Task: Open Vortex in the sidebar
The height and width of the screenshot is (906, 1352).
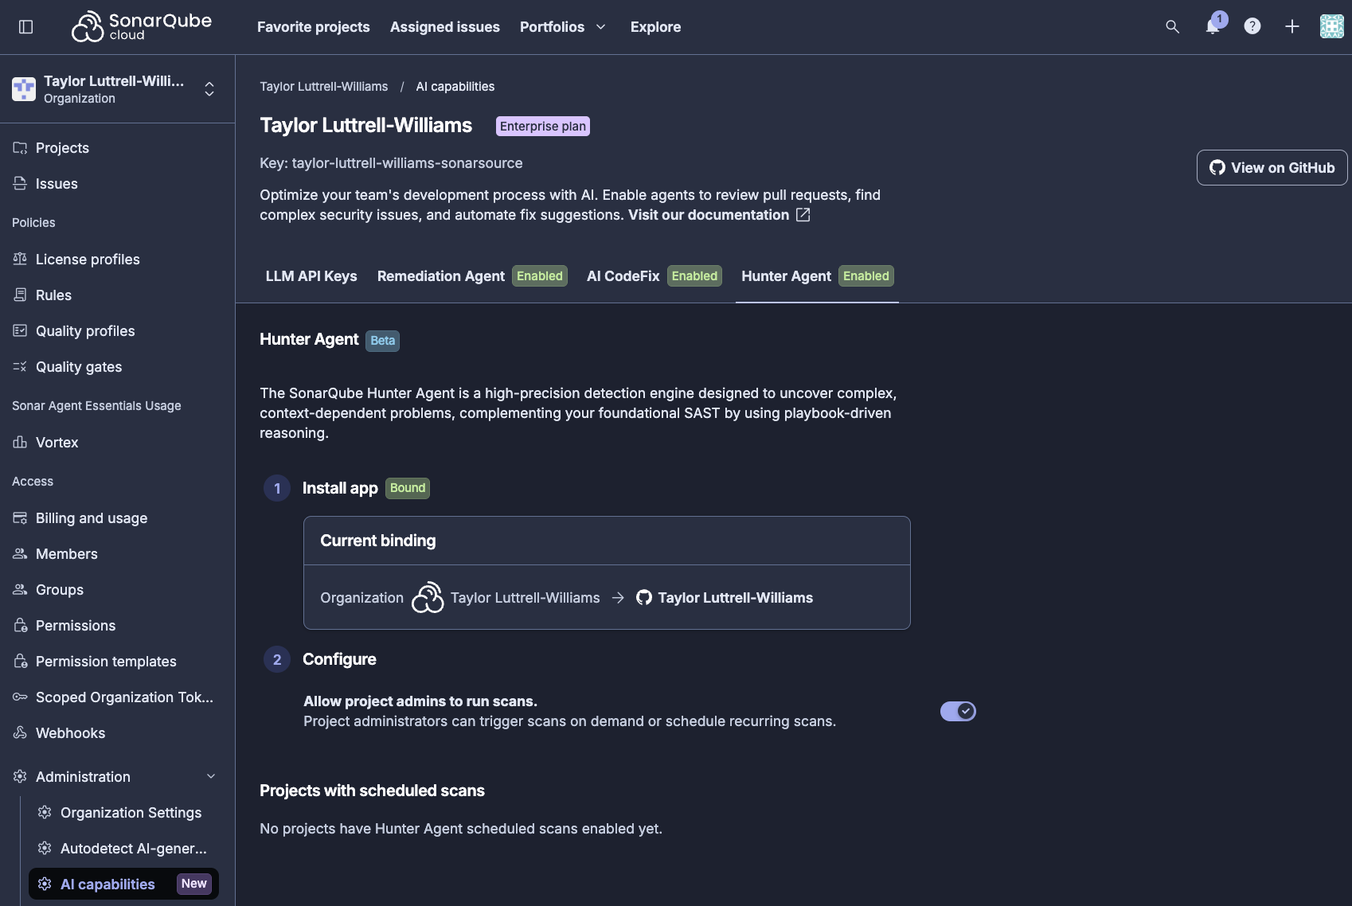Action: (x=57, y=443)
